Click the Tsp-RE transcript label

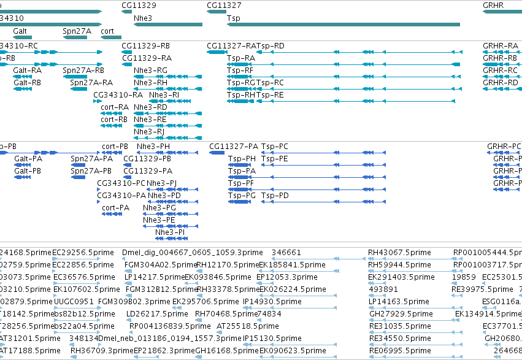pyautogui.click(x=270, y=95)
